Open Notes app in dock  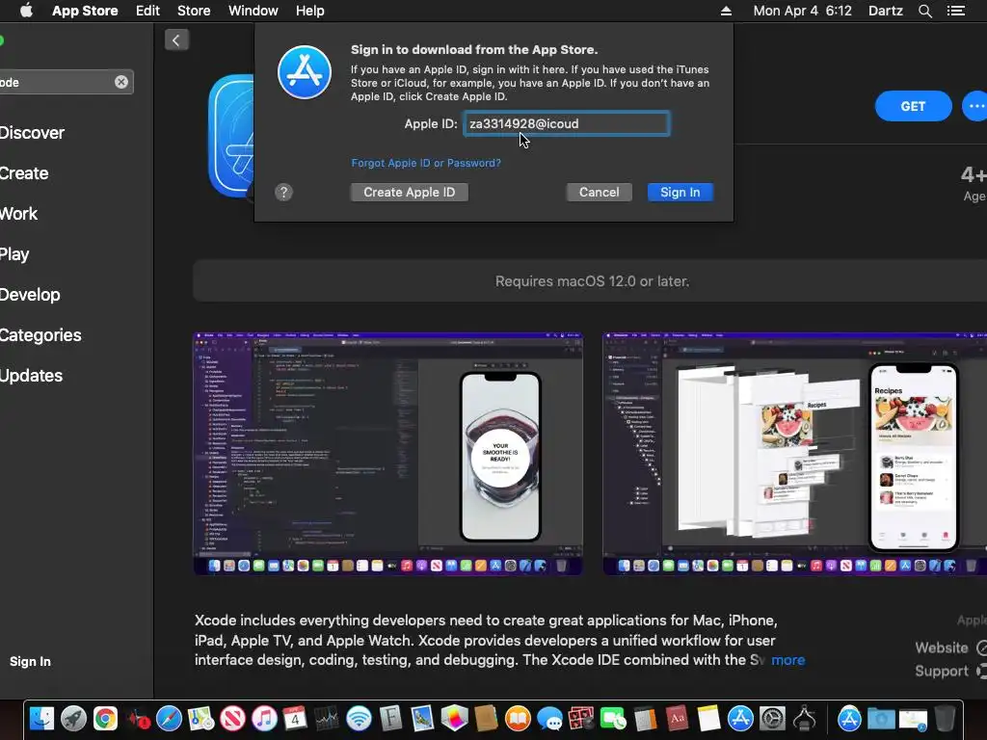708,719
